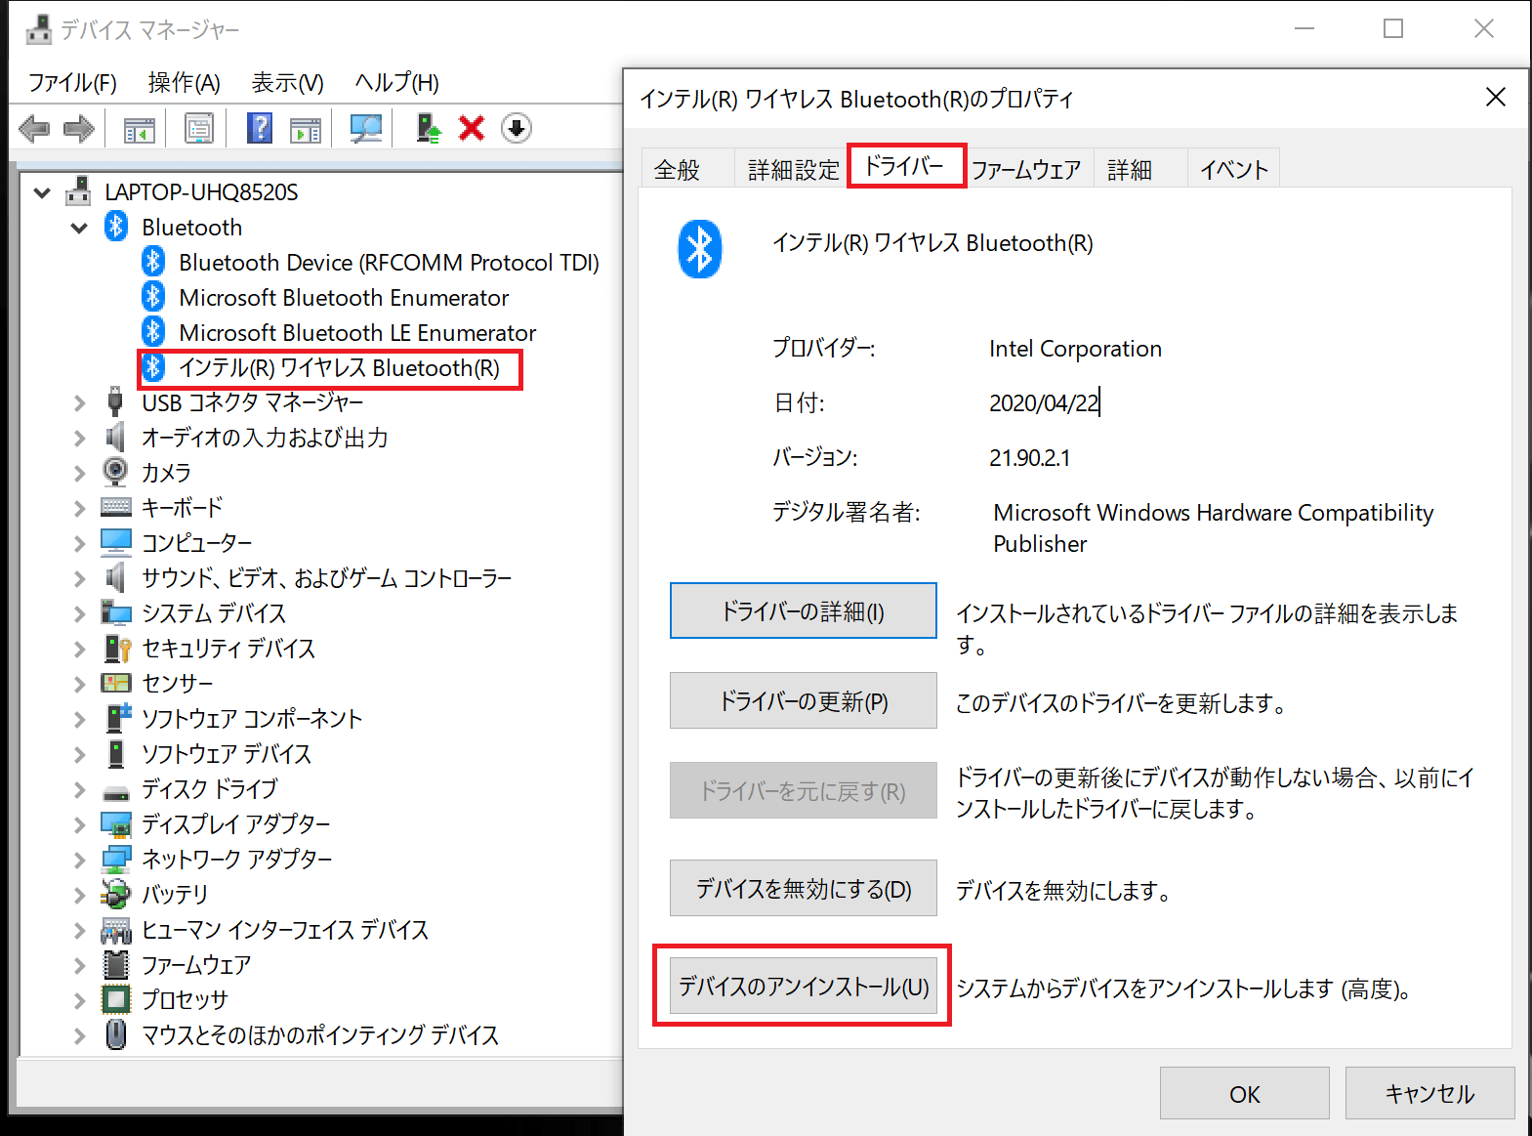Image resolution: width=1532 pixels, height=1136 pixels.
Task: Expand the ソフトウェア デバイス category
Action: tap(79, 755)
